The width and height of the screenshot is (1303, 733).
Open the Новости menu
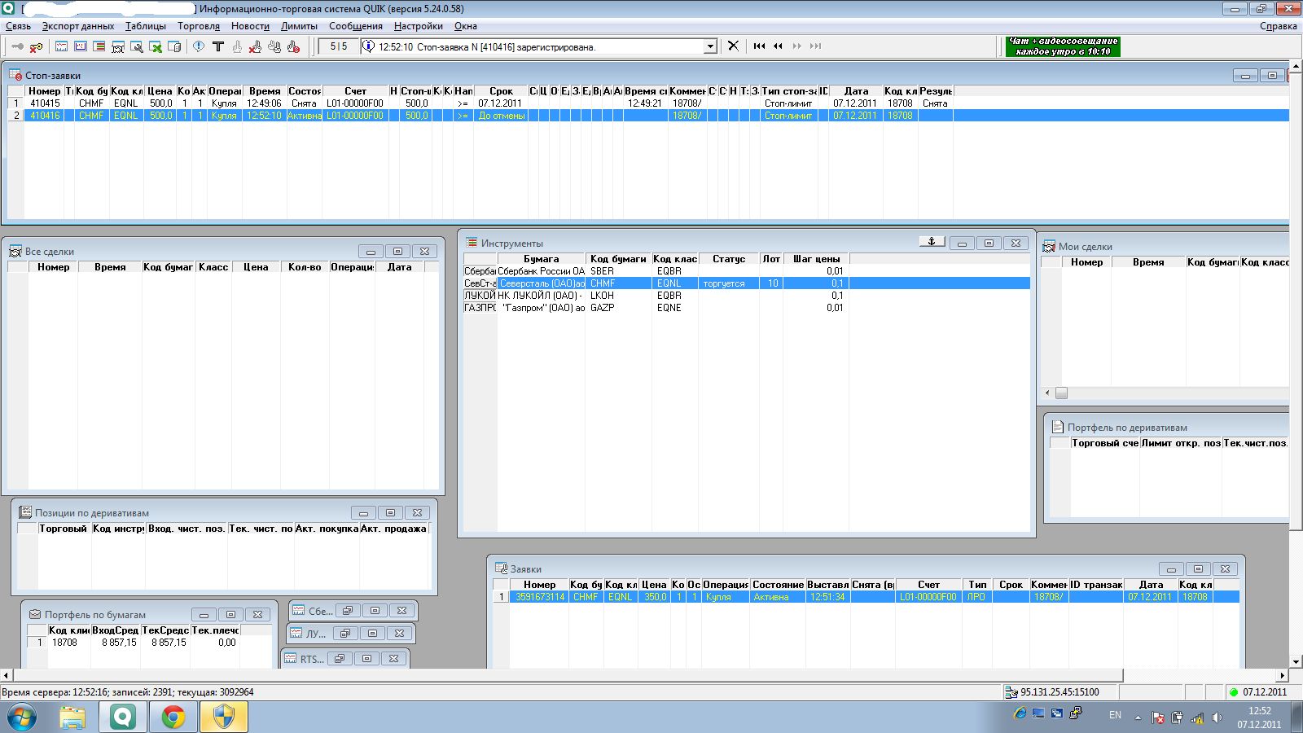250,26
